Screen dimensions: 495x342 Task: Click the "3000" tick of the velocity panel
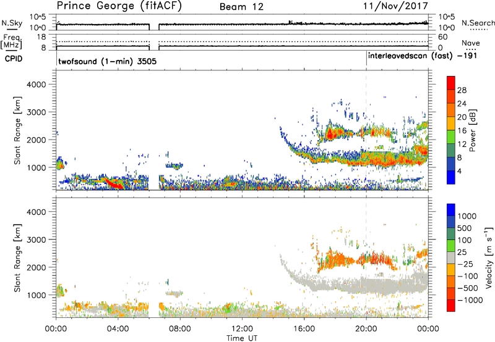[36, 240]
